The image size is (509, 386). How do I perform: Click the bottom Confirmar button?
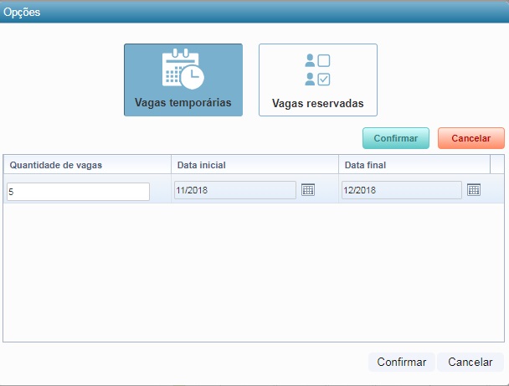[402, 363]
